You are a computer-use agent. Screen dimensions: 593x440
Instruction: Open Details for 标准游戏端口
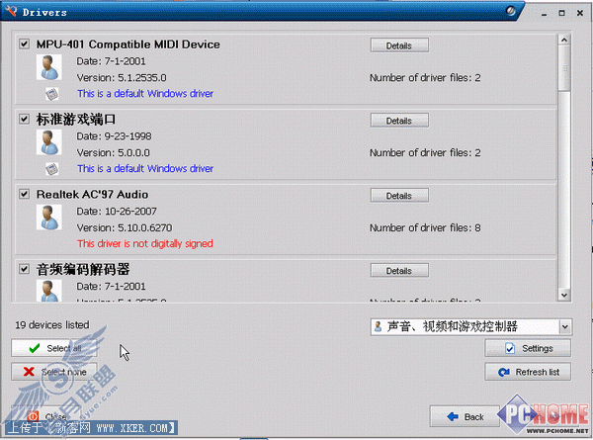[399, 121]
